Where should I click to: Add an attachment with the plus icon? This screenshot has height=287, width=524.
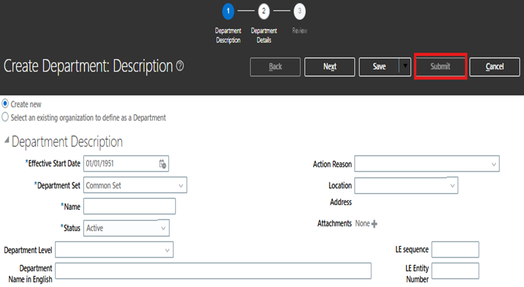(374, 224)
